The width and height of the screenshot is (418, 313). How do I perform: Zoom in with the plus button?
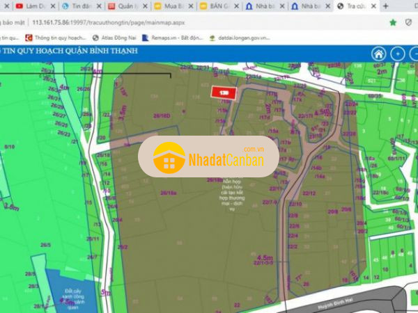397,54
